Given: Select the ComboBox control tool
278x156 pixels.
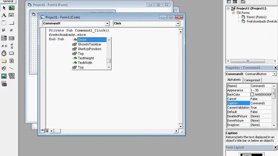Looking at the screenshot, I should [x=4, y=38].
